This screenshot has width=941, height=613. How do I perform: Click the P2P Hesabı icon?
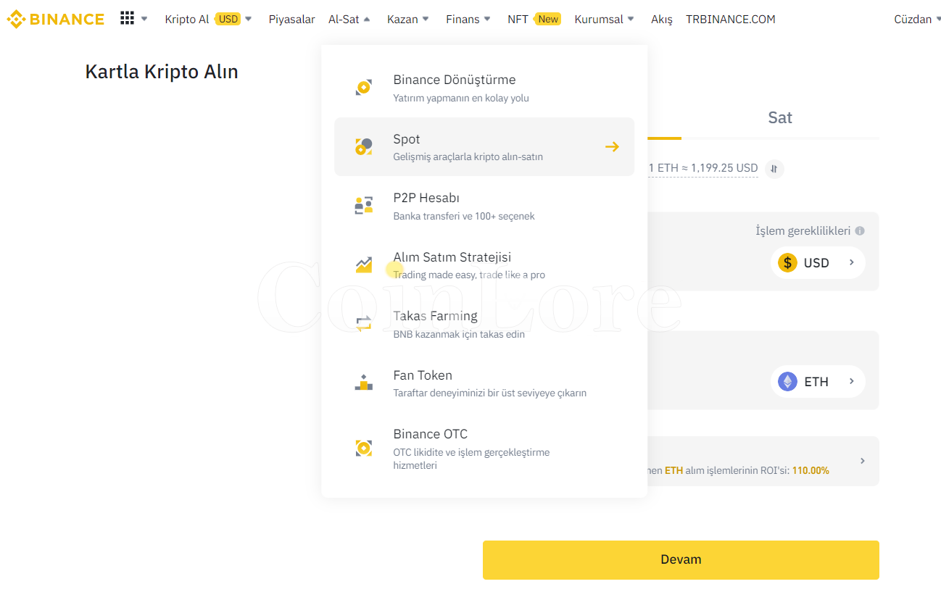[x=364, y=206]
